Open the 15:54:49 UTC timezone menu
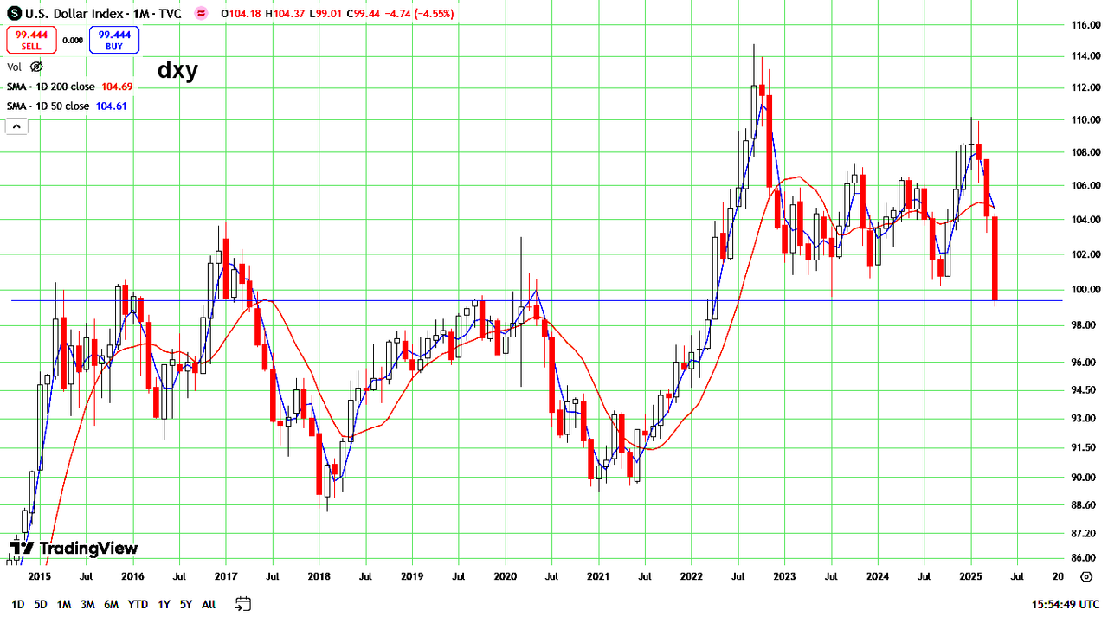 (1066, 604)
